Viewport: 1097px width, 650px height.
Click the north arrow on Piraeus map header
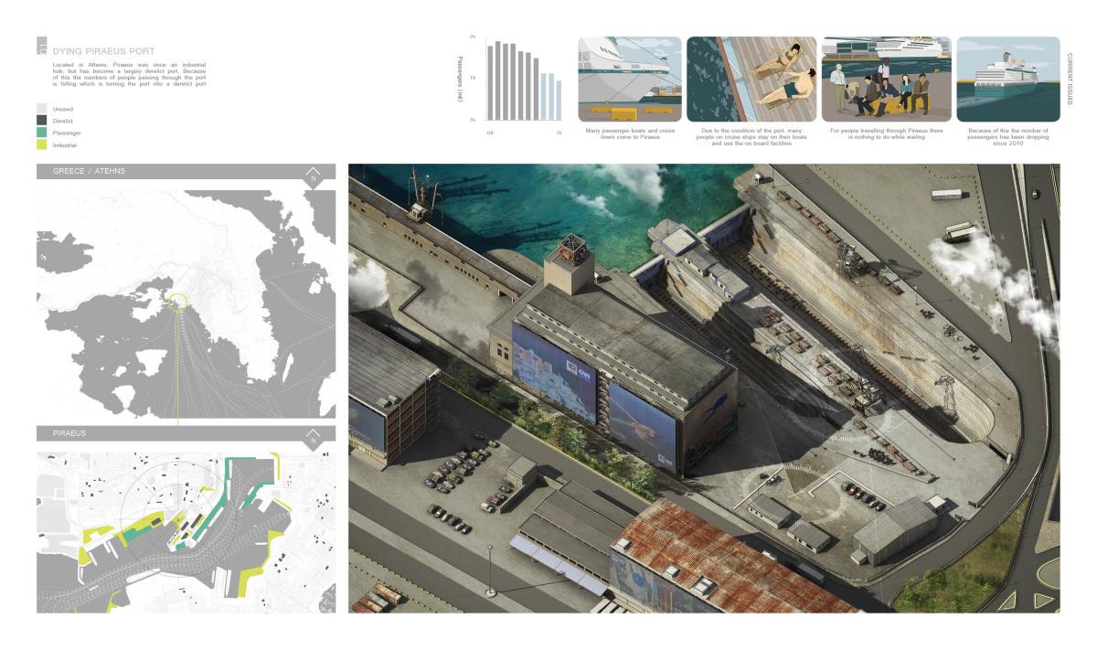[314, 434]
